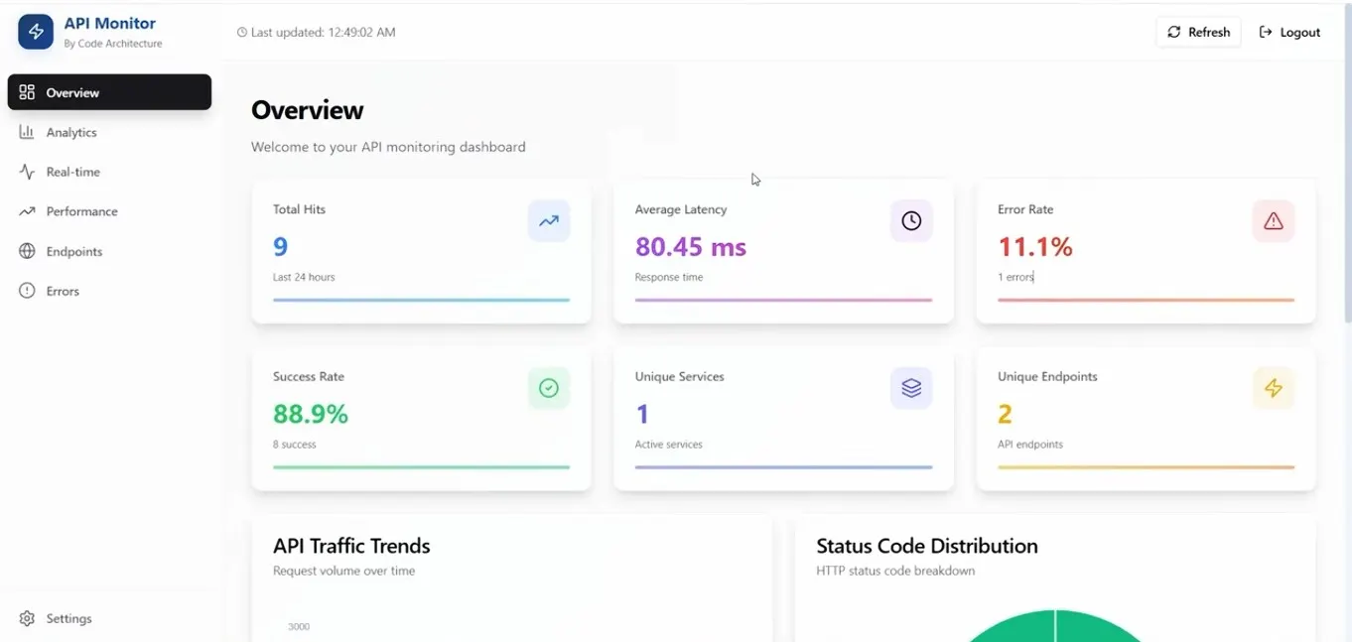Click the Total Hits progress bar
This screenshot has height=642, width=1352.
click(421, 300)
